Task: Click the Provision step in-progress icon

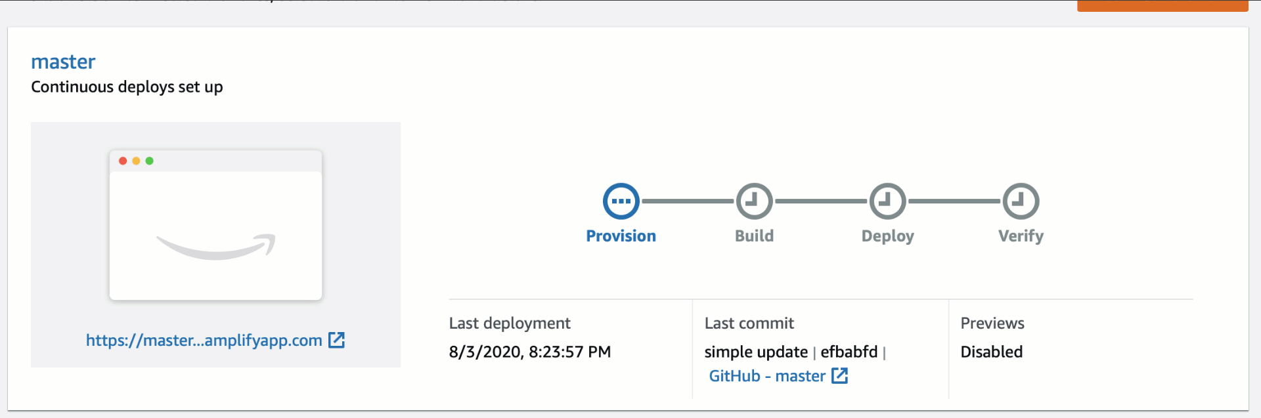Action: tap(621, 201)
